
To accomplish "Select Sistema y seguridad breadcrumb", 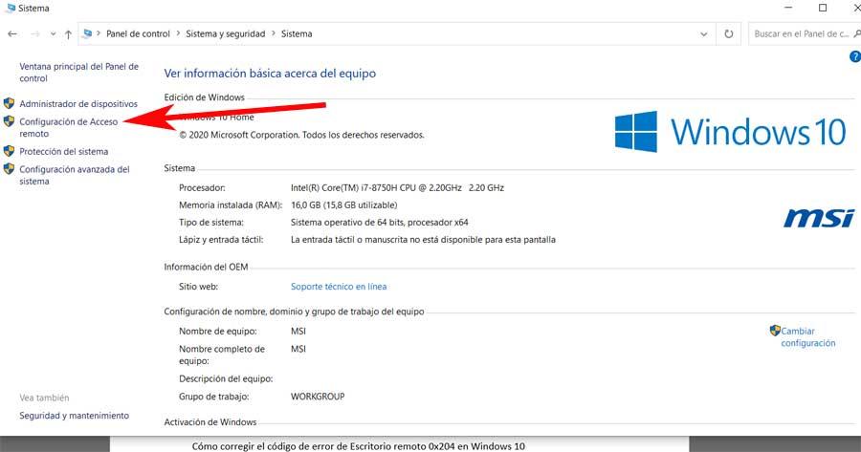I will pos(225,33).
